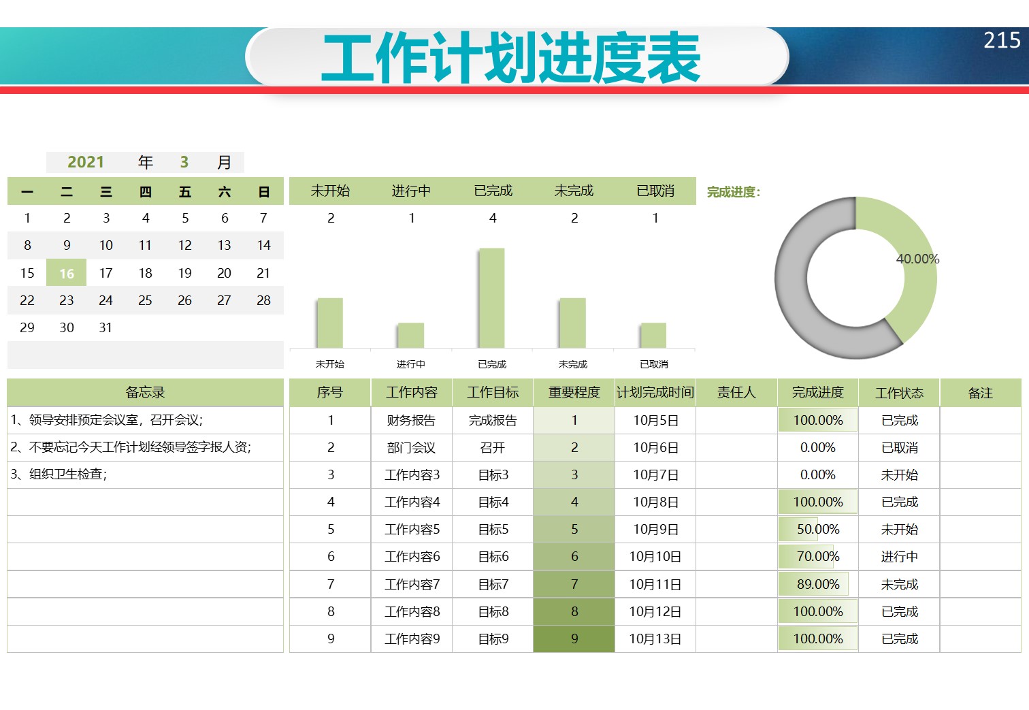Click the 备忘录 header
The image size is (1029, 710).
[145, 392]
